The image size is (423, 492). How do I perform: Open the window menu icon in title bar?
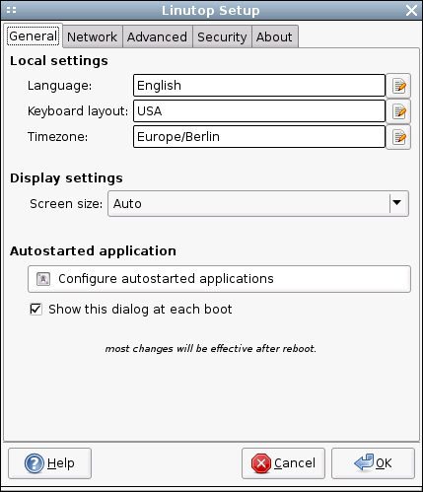click(x=11, y=10)
